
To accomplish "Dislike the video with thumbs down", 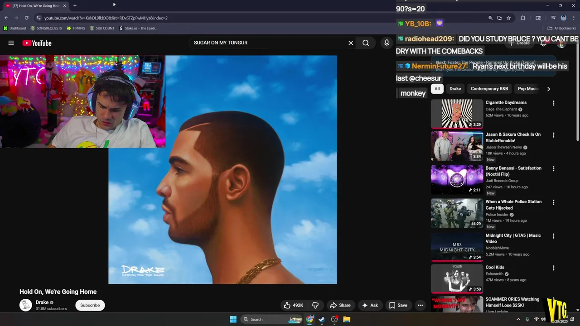I will (x=315, y=305).
